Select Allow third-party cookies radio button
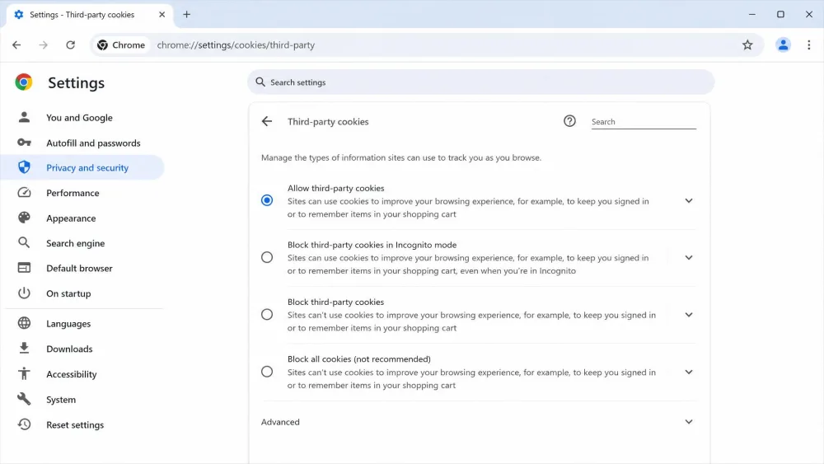Viewport: 824px width, 464px height. point(267,200)
